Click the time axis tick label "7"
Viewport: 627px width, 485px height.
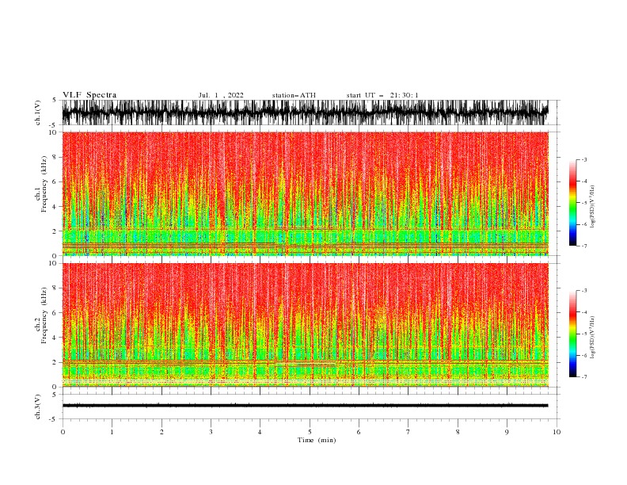[x=408, y=432]
